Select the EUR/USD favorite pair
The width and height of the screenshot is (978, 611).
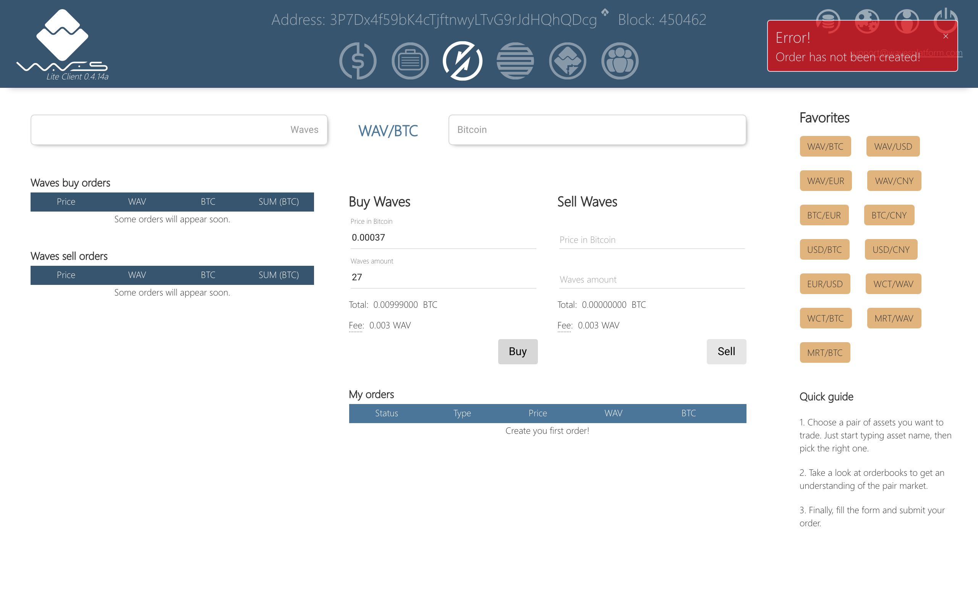coord(825,284)
